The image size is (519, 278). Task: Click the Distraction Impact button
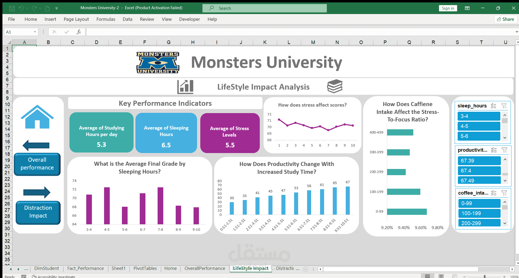point(38,212)
